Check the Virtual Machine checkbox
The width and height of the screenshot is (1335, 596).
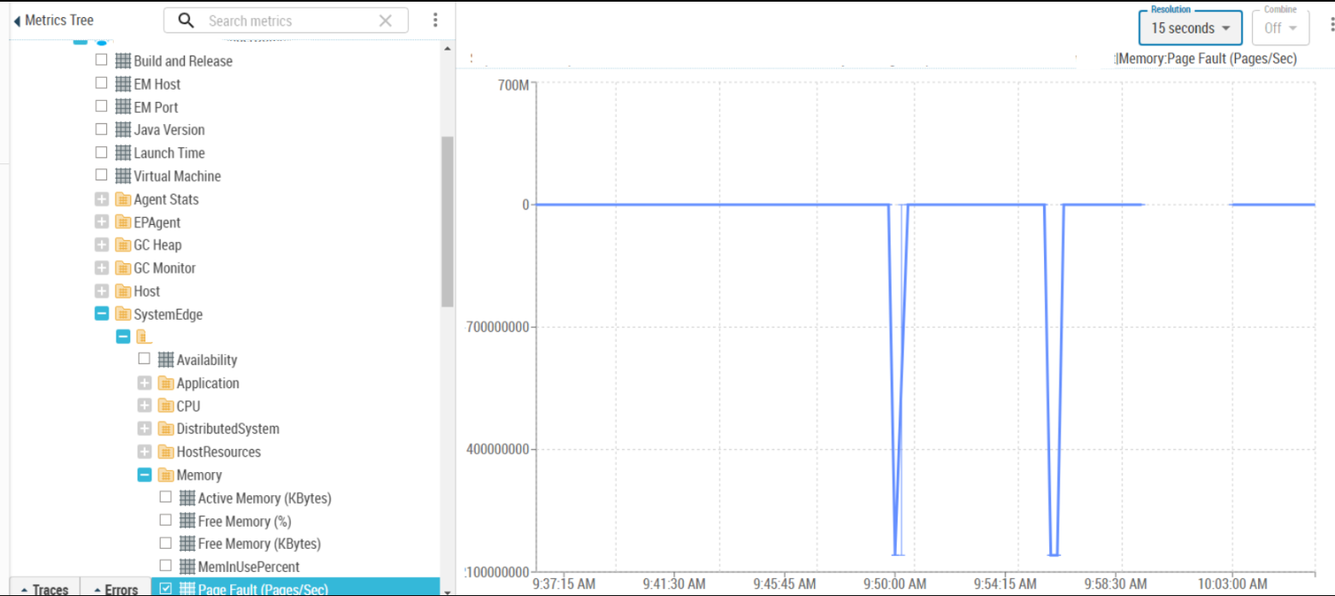(101, 175)
